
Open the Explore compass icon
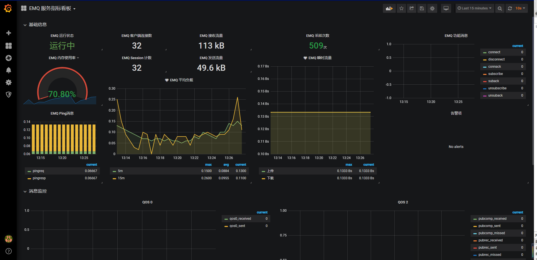pyautogui.click(x=9, y=58)
